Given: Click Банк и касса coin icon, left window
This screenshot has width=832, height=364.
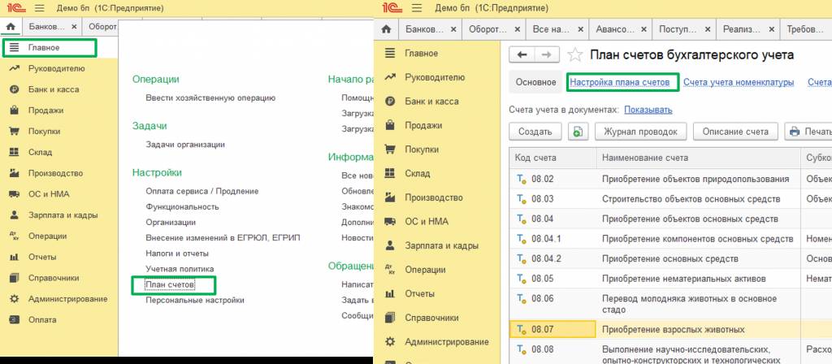Looking at the screenshot, I should pos(15,89).
